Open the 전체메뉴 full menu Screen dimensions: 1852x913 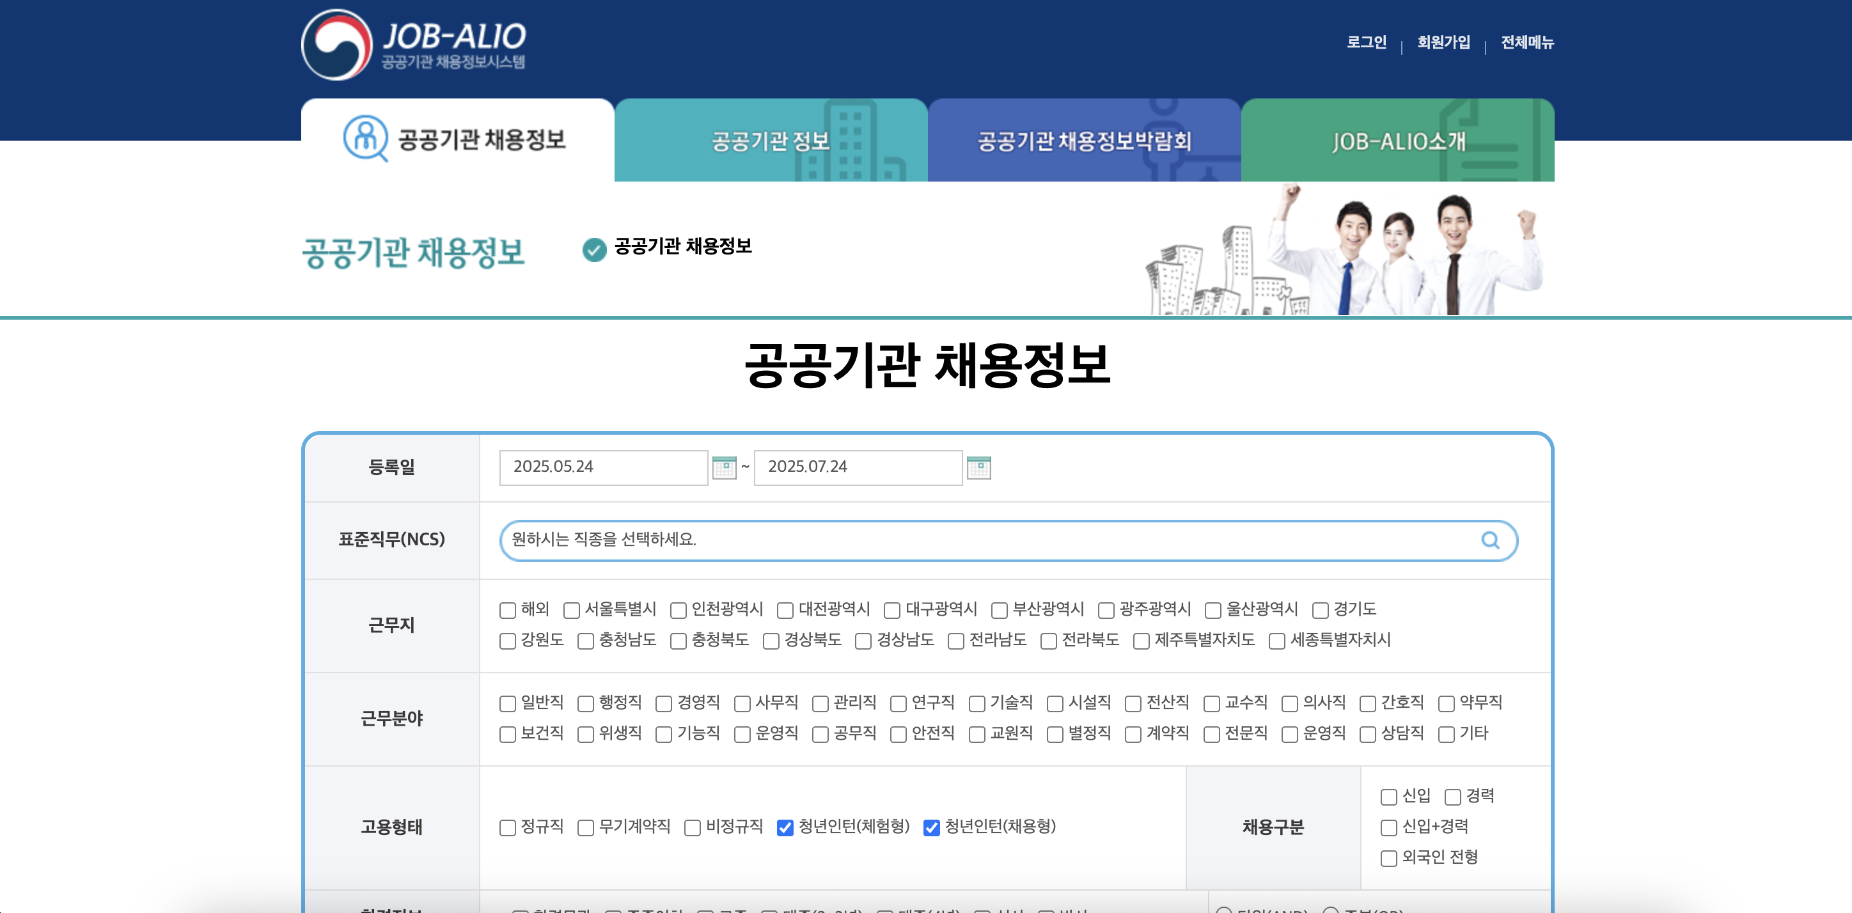1527,42
